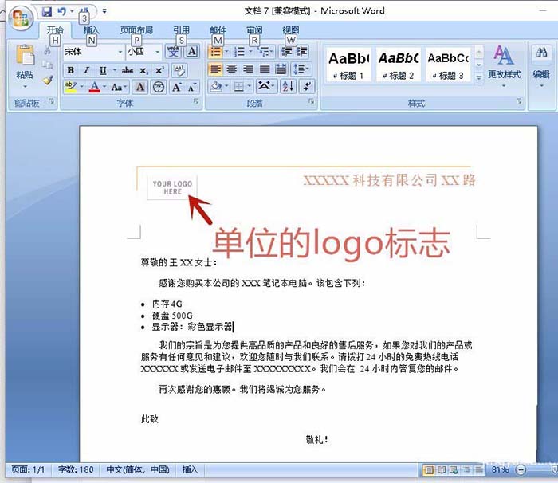Viewport: 558px width, 483px height.
Task: Apply numbered list
Action: [239, 52]
